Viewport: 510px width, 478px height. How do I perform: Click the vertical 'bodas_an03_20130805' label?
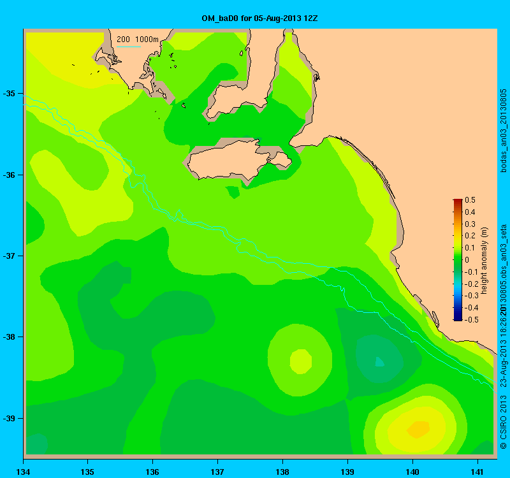[x=504, y=131]
